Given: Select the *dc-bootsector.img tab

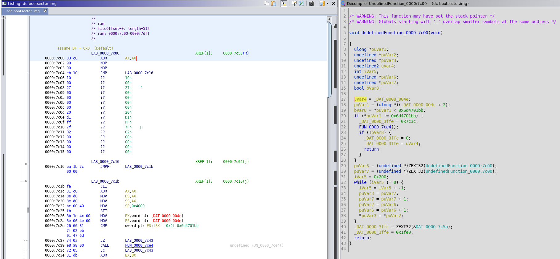Looking at the screenshot, I should [x=23, y=11].
